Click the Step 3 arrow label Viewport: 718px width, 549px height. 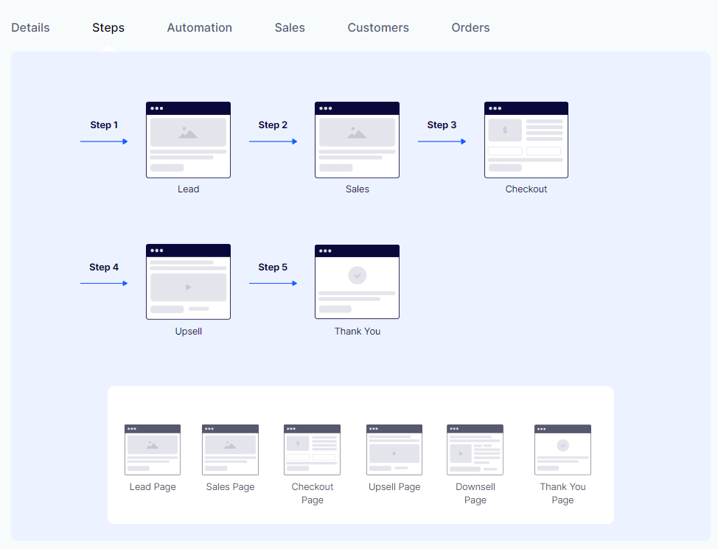pyautogui.click(x=442, y=125)
